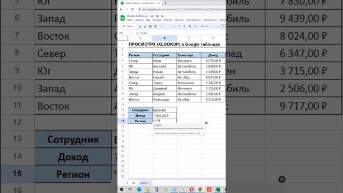Select column D header
343x193 pixels.
pos(213,38)
